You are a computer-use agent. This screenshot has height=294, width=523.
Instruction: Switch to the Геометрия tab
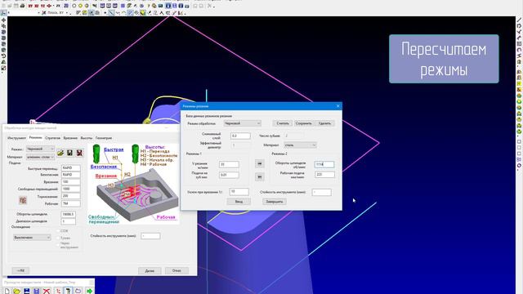tap(104, 138)
